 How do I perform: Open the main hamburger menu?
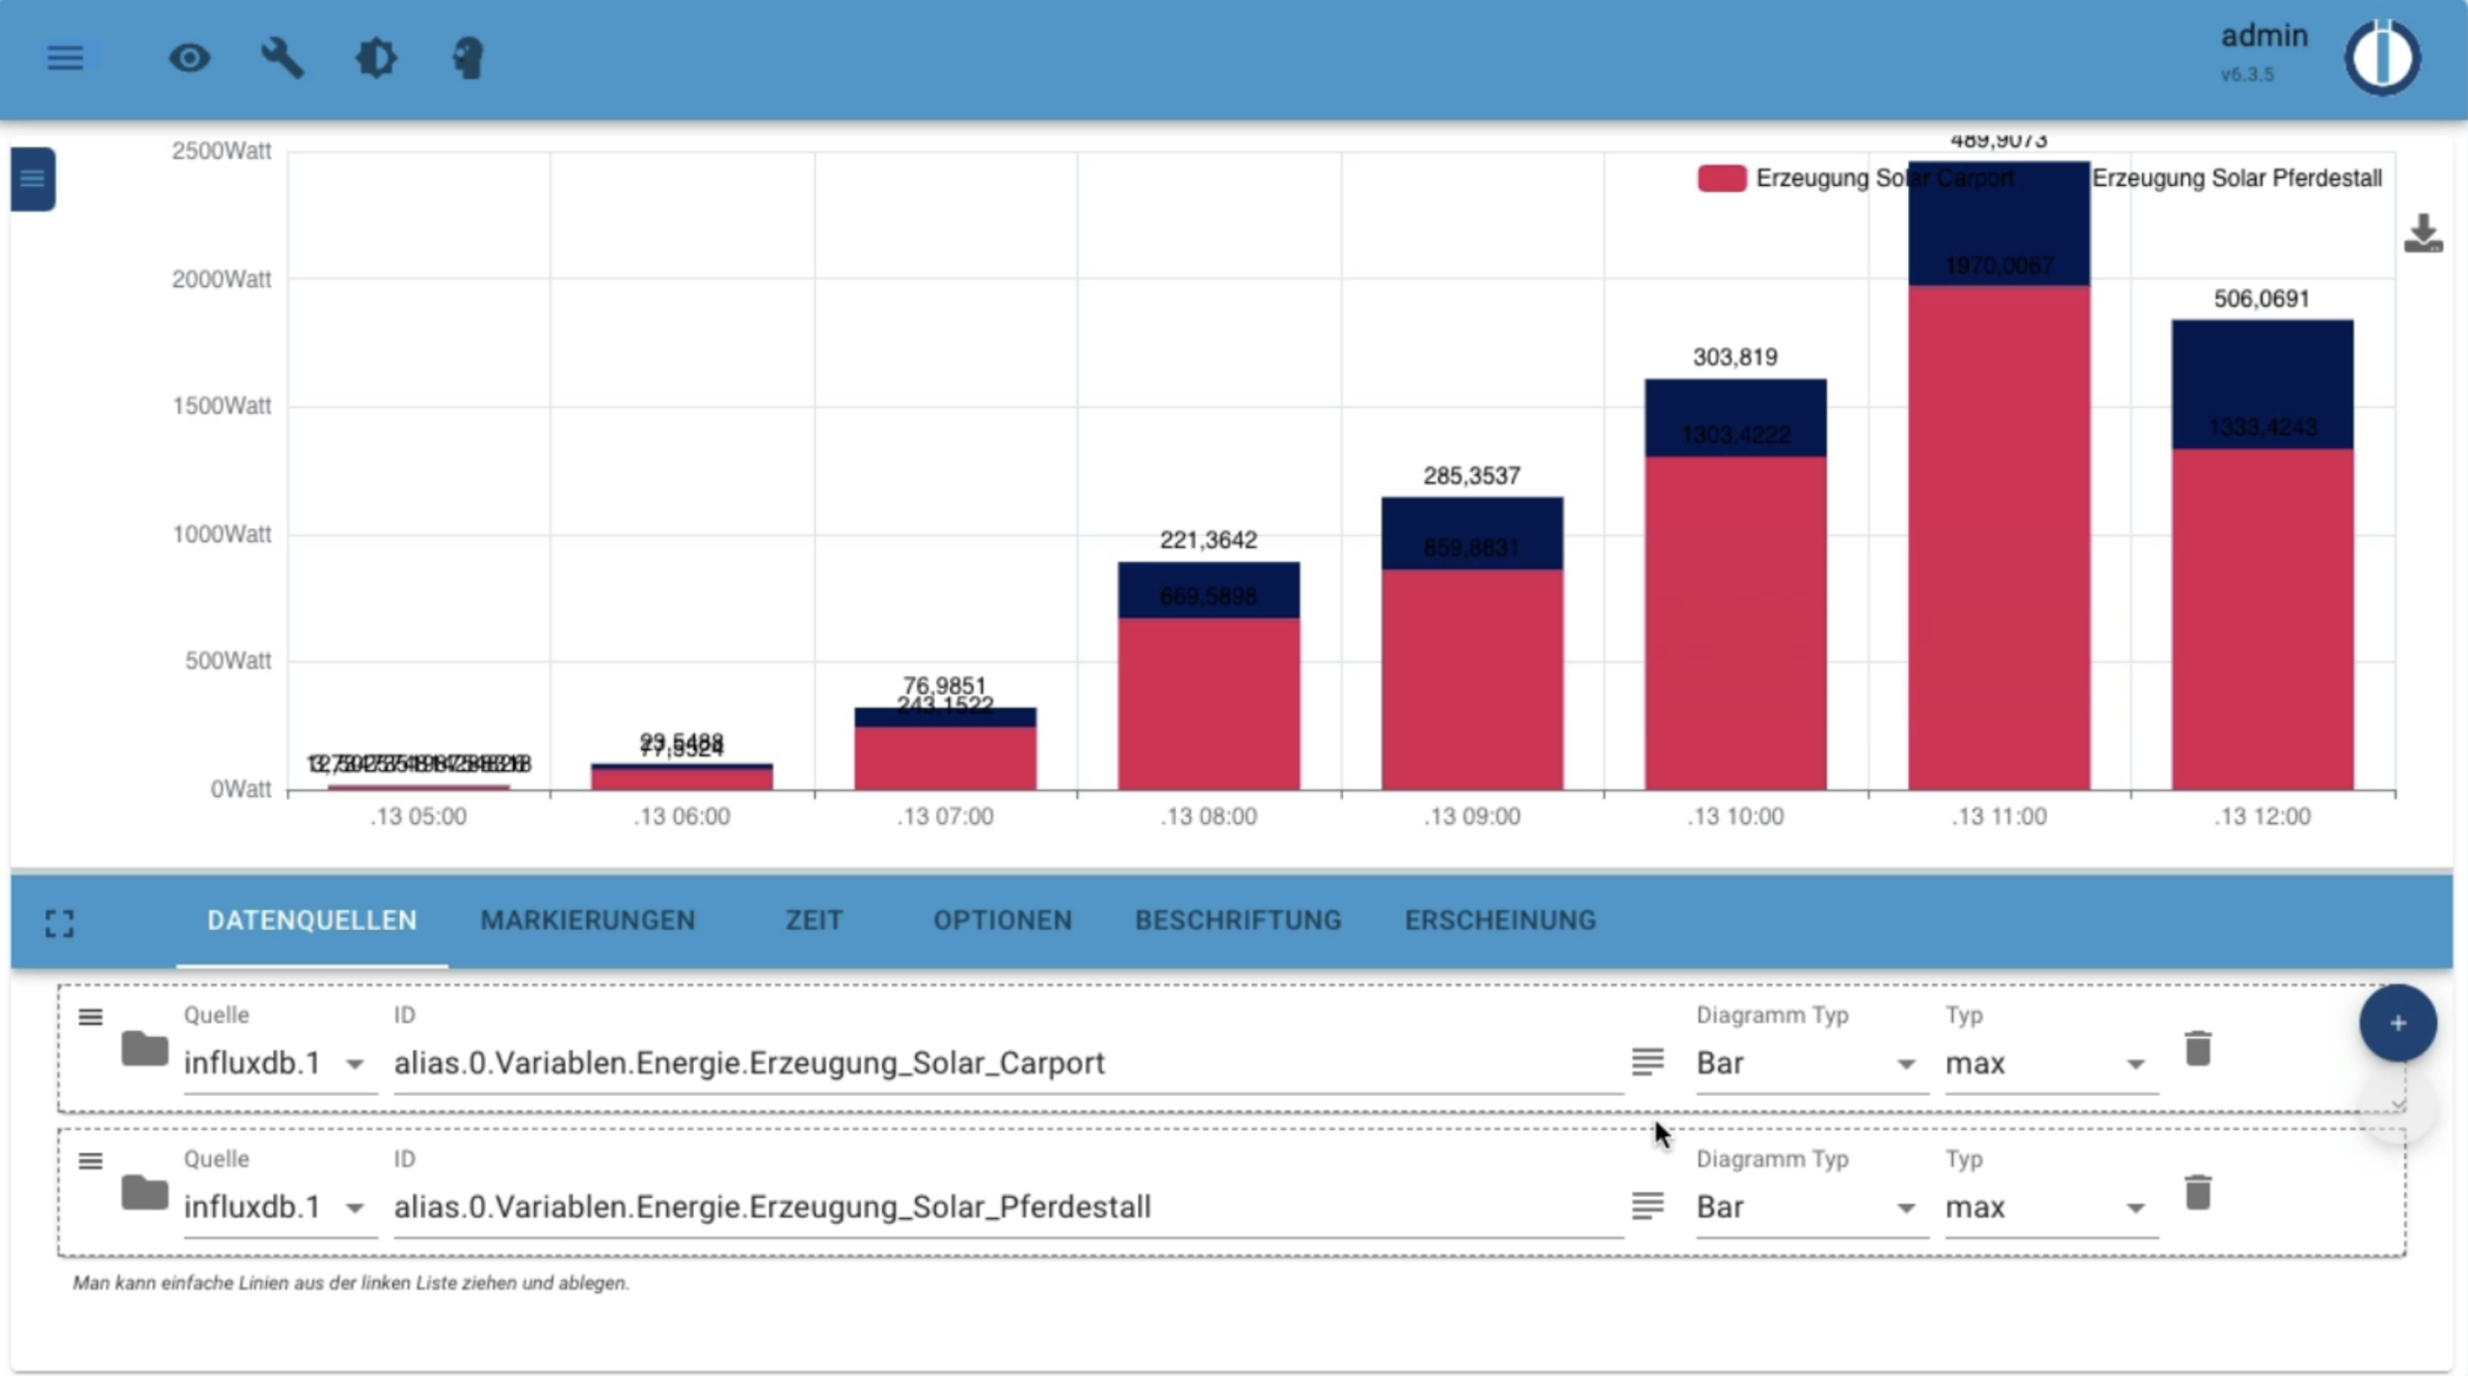66,58
